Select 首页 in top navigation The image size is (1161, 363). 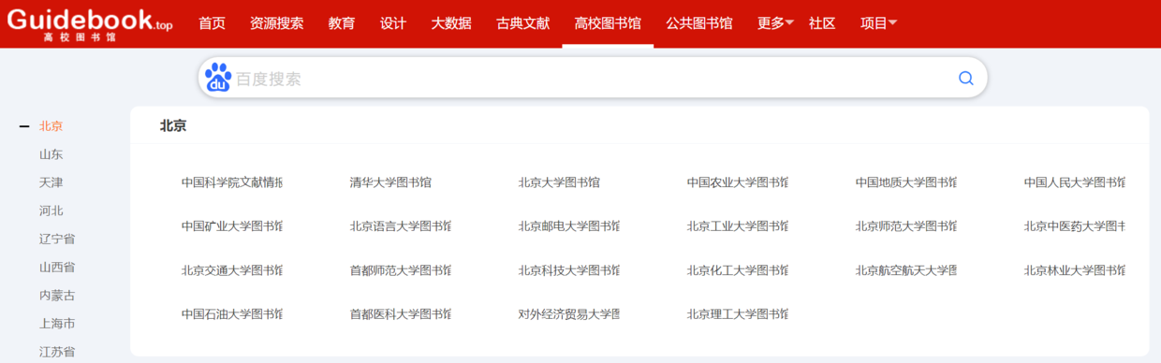tap(212, 23)
